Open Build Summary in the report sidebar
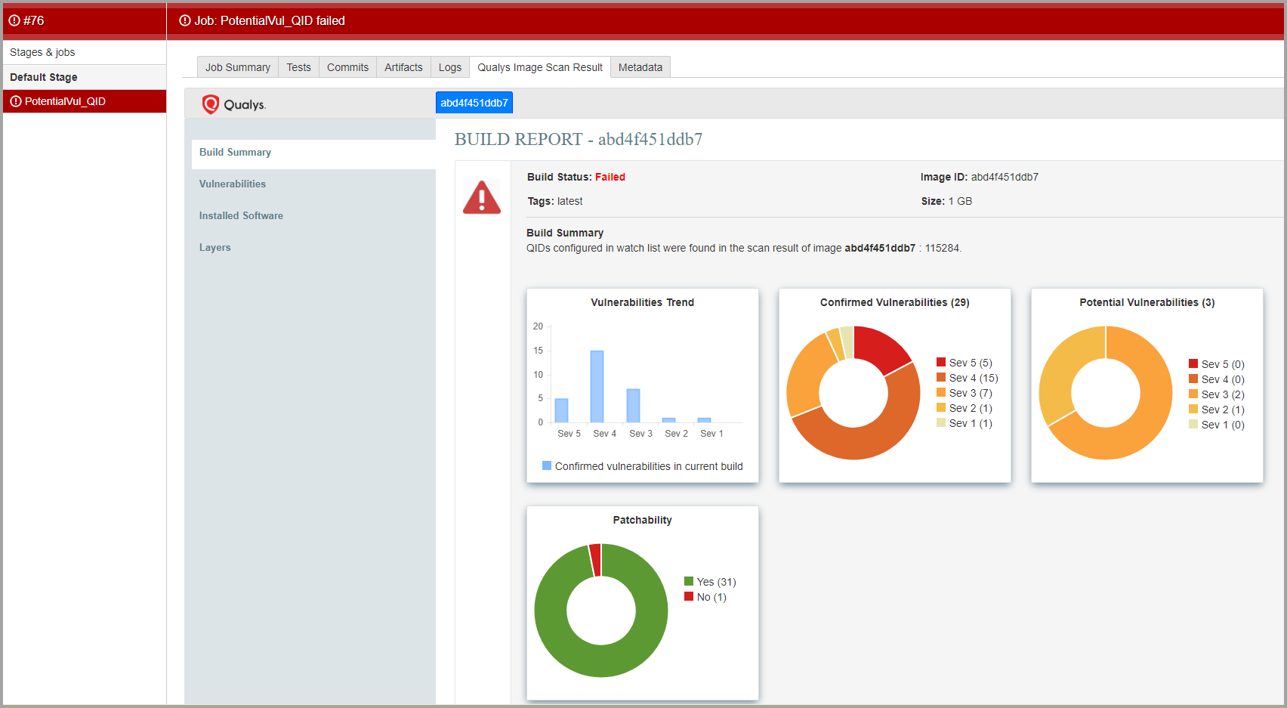 tap(313, 153)
